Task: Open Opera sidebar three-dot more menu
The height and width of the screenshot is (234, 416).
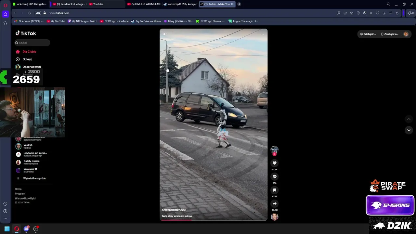Action: [5, 218]
